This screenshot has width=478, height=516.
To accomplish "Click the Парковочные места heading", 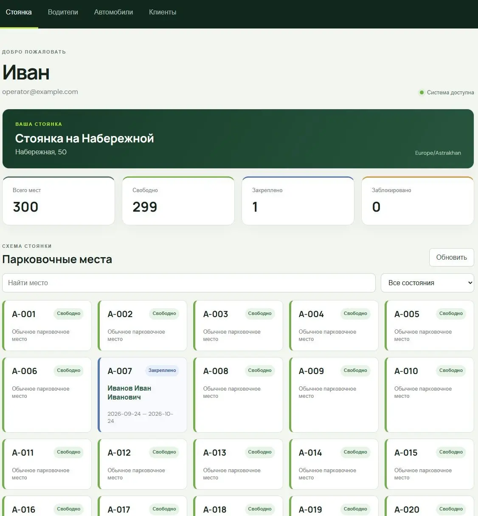I will pyautogui.click(x=57, y=259).
